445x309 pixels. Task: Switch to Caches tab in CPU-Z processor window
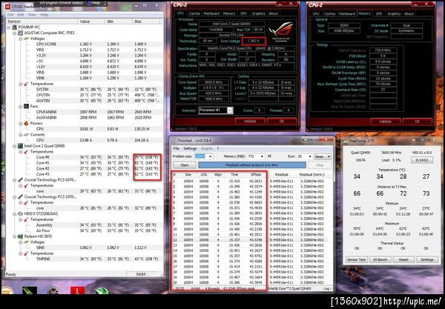point(194,13)
